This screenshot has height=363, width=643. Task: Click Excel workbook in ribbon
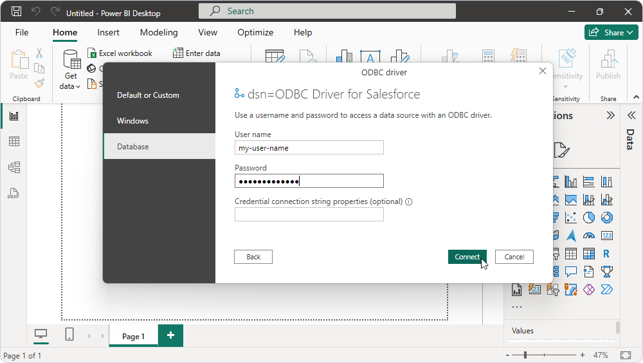[x=120, y=53]
